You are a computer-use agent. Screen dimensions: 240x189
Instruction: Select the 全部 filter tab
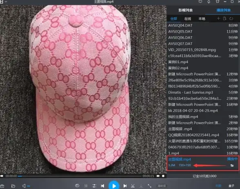[173, 19]
